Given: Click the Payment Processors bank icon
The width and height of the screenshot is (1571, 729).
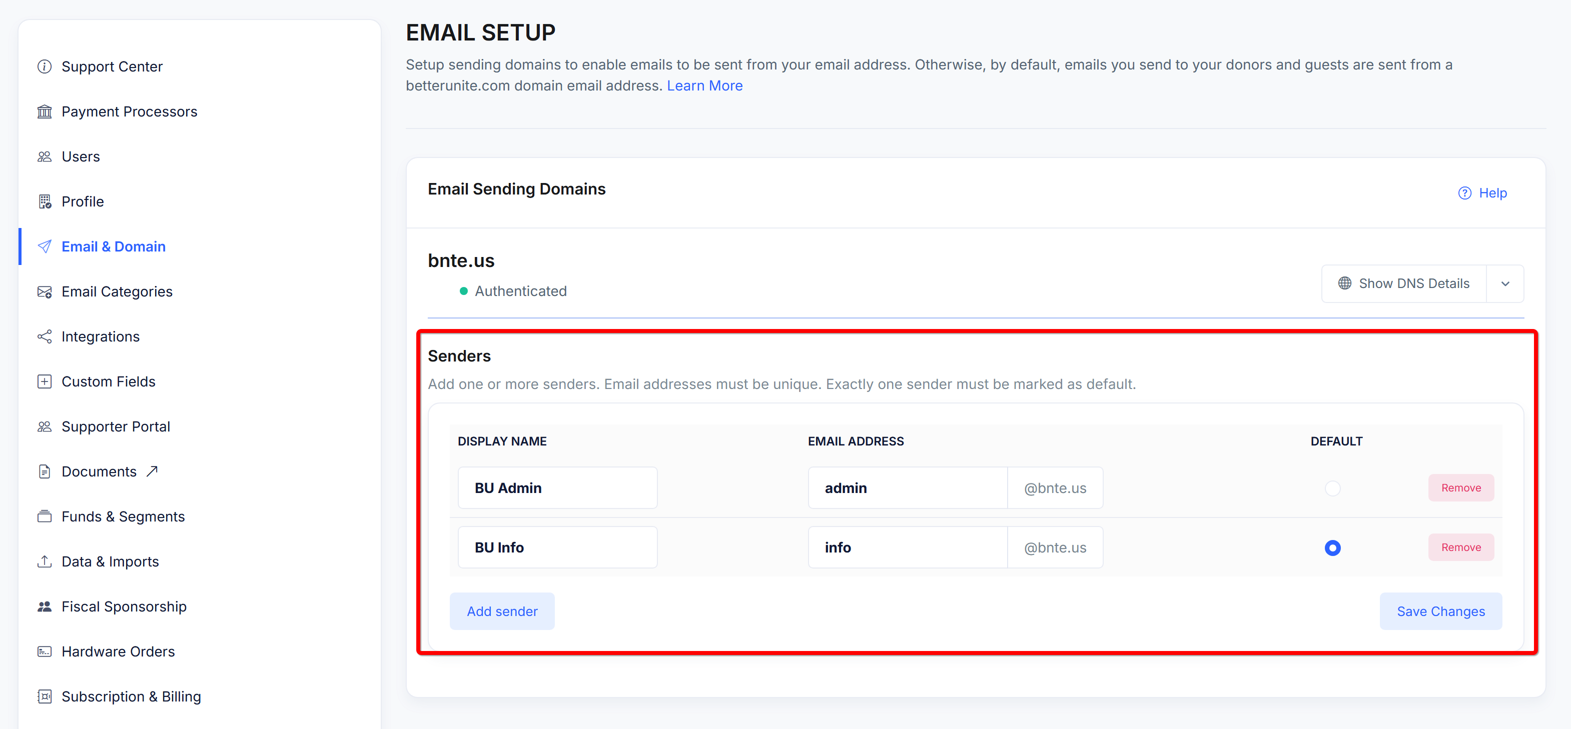Looking at the screenshot, I should [x=45, y=111].
